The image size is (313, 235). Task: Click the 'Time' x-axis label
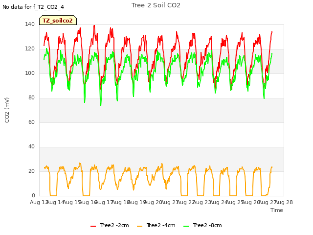[x=277, y=210]
